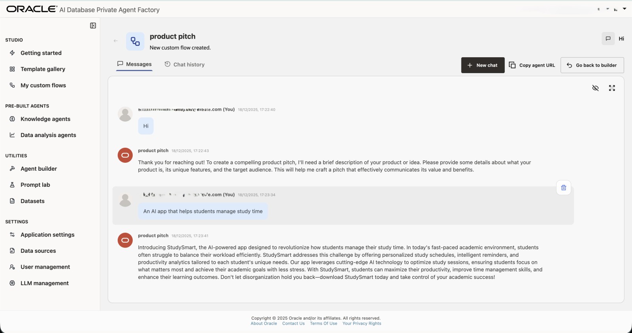Click the product pitch avatar at 17:22:43
Viewport: 632px width, 333px height.
coord(125,155)
